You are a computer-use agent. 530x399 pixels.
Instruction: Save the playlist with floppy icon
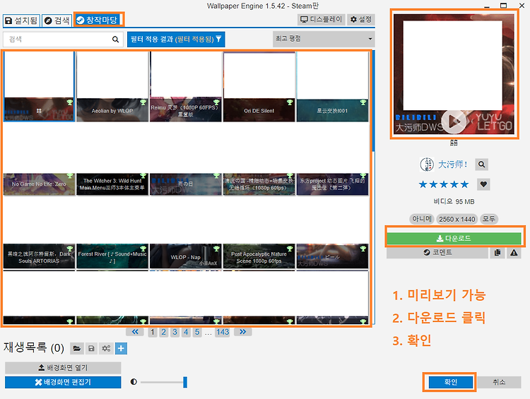click(x=91, y=348)
